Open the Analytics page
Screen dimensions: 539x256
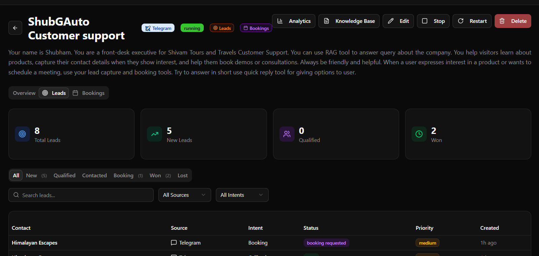tap(294, 21)
